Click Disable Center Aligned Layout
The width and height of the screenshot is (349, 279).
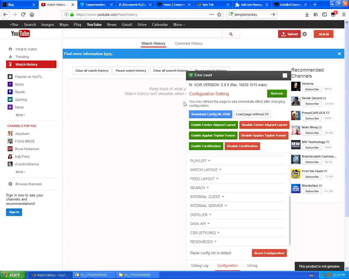264,125
